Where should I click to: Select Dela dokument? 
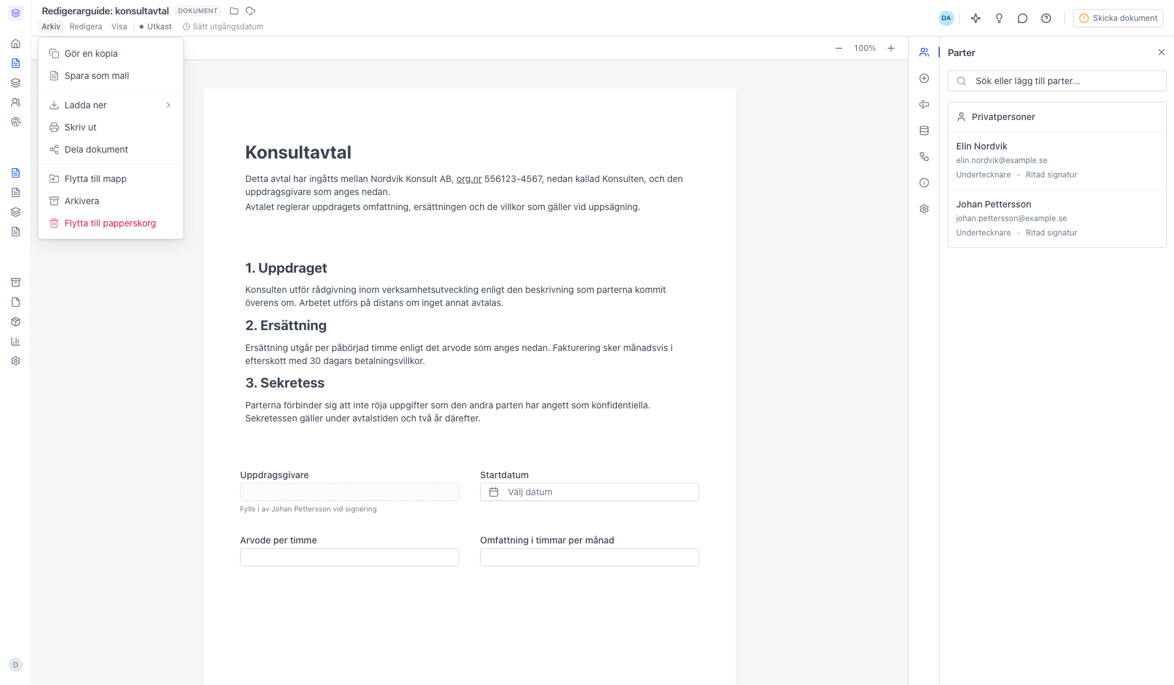111,149
